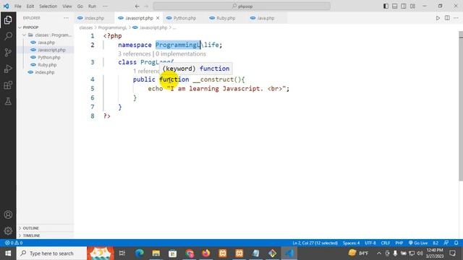
Task: Expand the TIMELINE section
Action: coord(45,235)
